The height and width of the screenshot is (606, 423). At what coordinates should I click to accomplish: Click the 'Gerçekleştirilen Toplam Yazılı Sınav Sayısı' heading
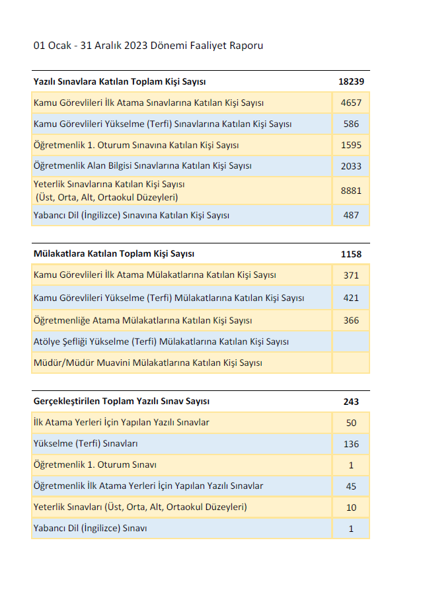click(x=121, y=401)
